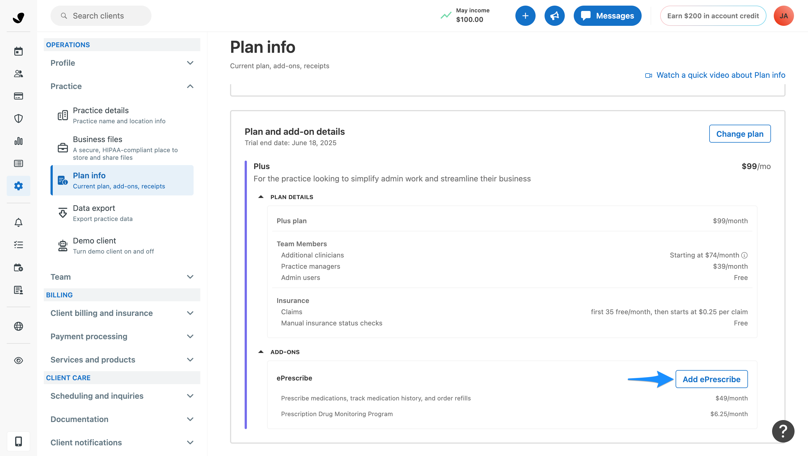Open the eye icon in left rail
Image resolution: width=808 pixels, height=456 pixels.
tap(19, 361)
